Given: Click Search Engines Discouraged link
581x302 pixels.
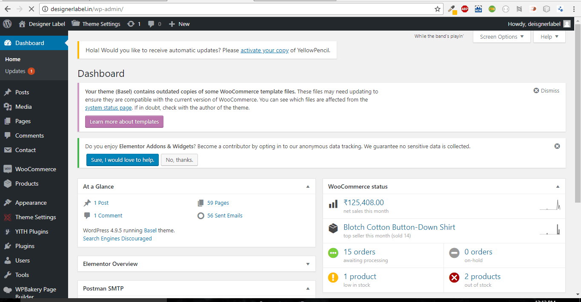Looking at the screenshot, I should 117,239.
